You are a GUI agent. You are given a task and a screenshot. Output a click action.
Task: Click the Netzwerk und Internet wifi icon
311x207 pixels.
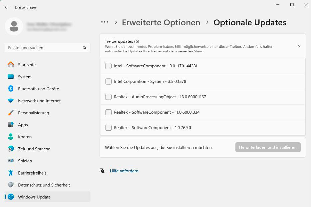pyautogui.click(x=11, y=101)
